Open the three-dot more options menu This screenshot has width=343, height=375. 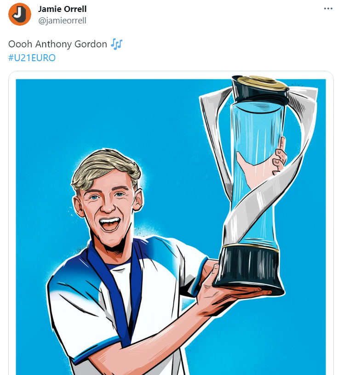(328, 9)
